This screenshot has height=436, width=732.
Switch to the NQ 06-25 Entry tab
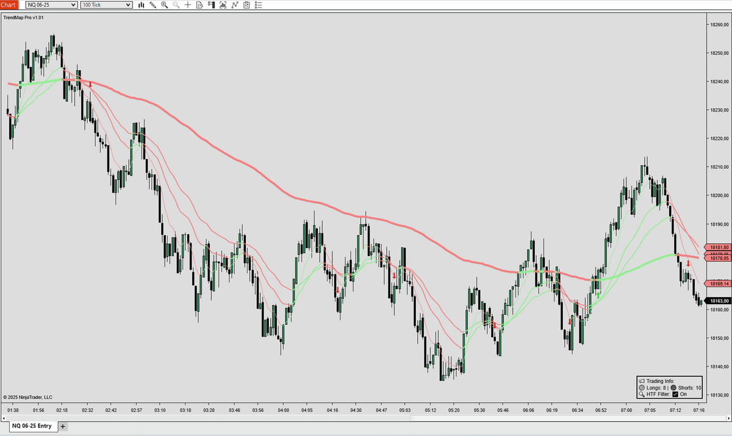pyautogui.click(x=32, y=426)
